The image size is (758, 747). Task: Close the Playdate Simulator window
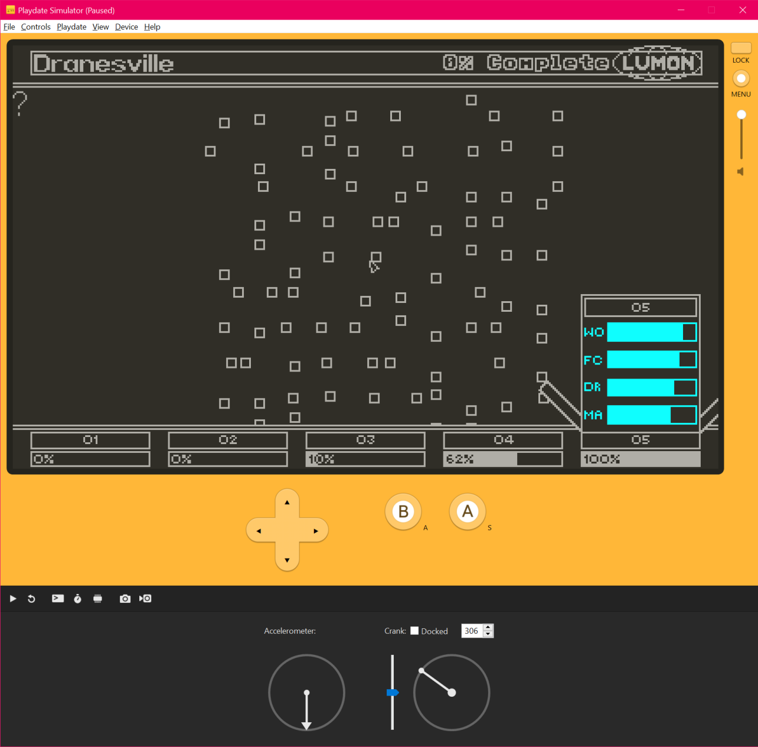(x=743, y=10)
